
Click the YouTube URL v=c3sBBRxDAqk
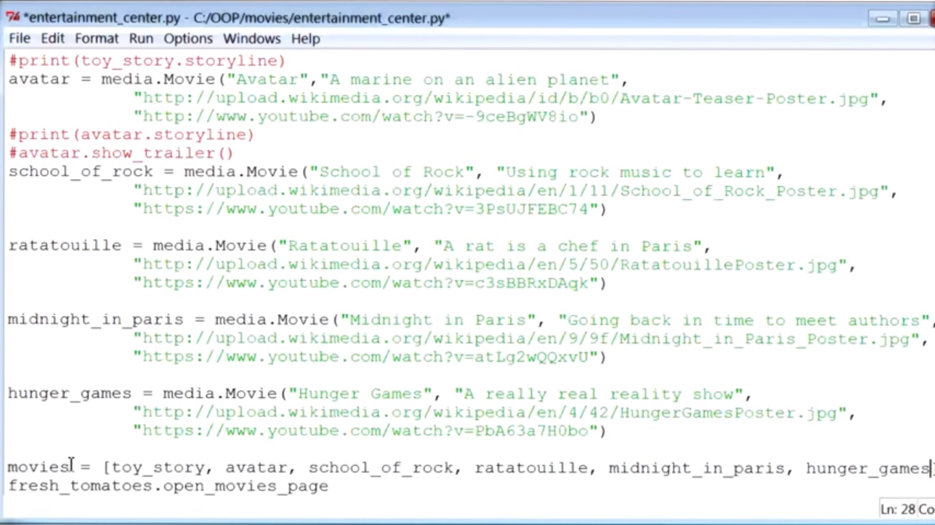pos(366,283)
